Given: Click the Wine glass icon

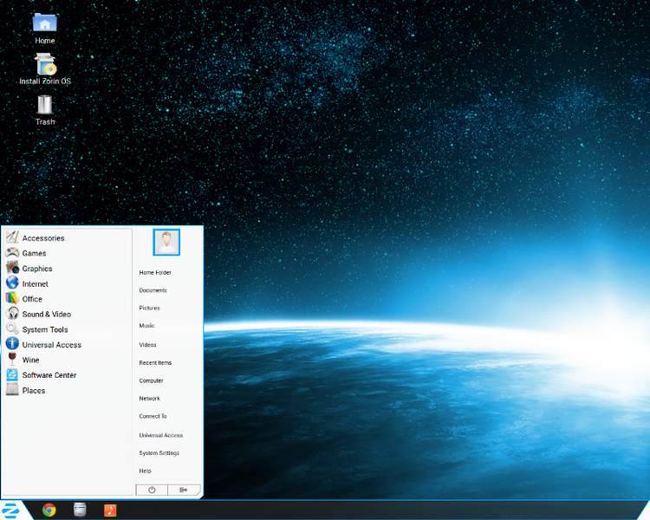Looking at the screenshot, I should [12, 359].
